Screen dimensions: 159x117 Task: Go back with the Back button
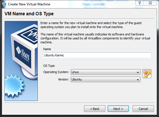click(95, 109)
